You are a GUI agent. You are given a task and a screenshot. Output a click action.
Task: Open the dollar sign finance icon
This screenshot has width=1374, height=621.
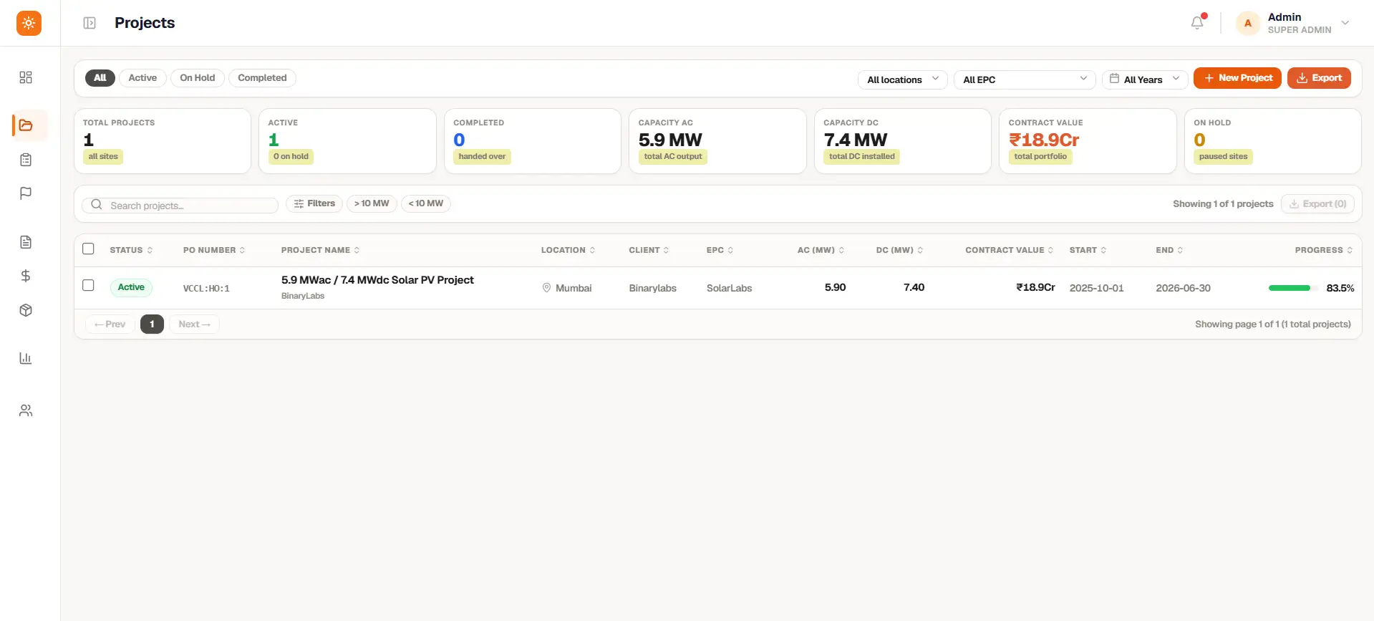26,276
